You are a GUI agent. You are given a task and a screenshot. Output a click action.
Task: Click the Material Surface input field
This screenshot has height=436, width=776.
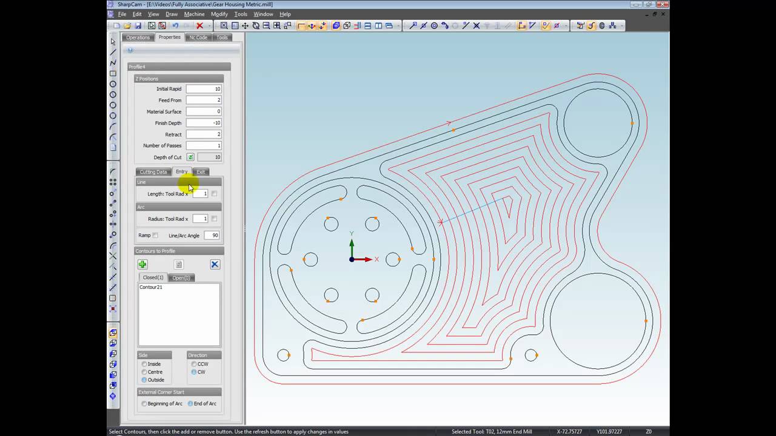click(204, 111)
